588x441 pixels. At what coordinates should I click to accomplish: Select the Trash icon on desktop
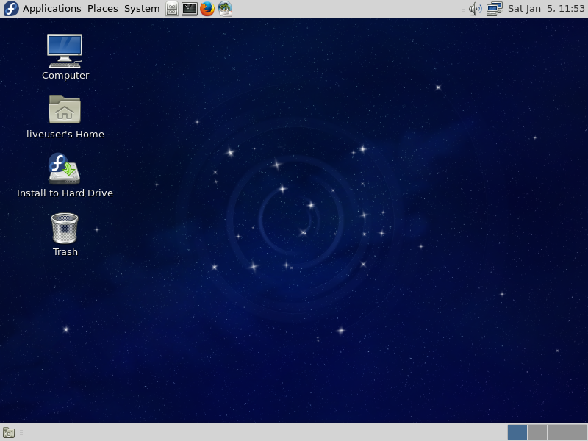[65, 228]
